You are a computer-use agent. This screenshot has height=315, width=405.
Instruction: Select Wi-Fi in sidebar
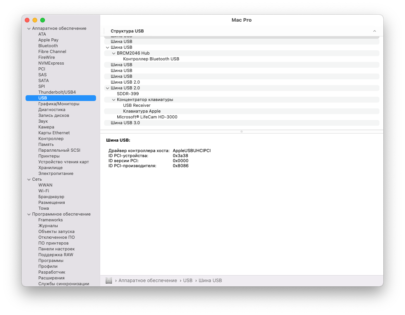click(x=44, y=191)
